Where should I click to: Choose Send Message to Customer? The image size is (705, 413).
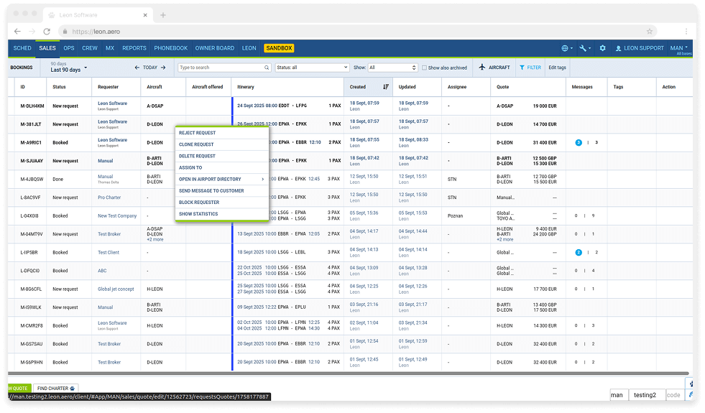point(221,190)
